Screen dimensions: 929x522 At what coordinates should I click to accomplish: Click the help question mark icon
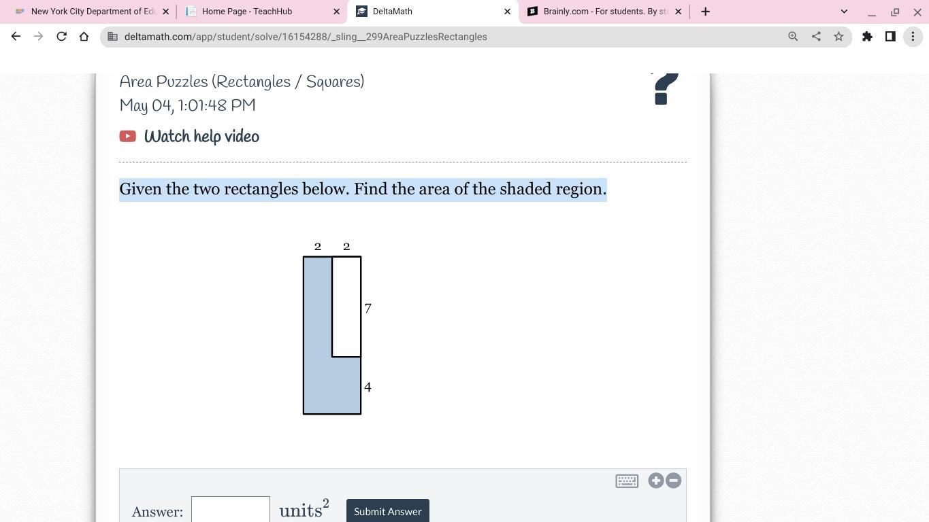(665, 90)
